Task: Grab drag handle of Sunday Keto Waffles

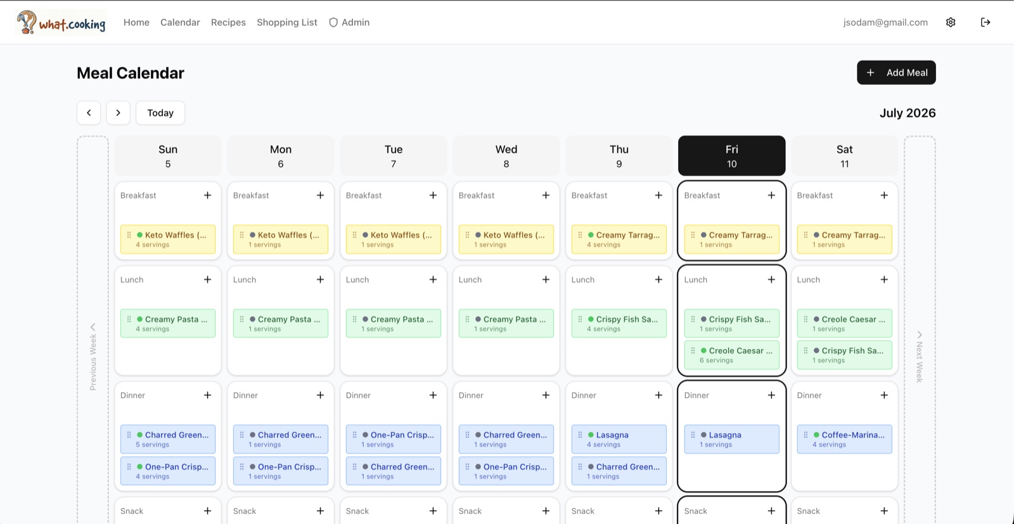Action: 129,235
